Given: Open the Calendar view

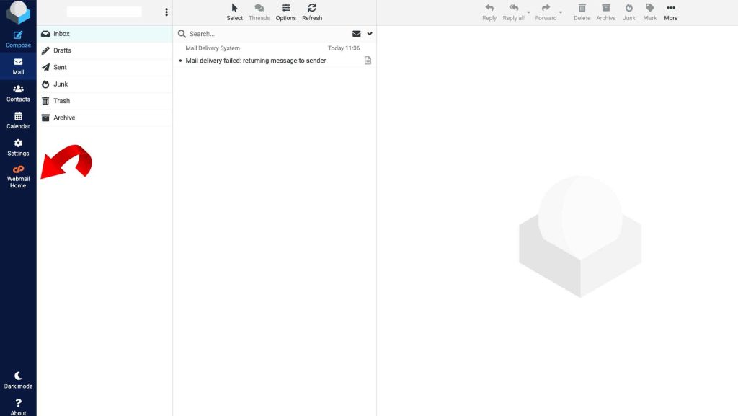Looking at the screenshot, I should (18, 120).
